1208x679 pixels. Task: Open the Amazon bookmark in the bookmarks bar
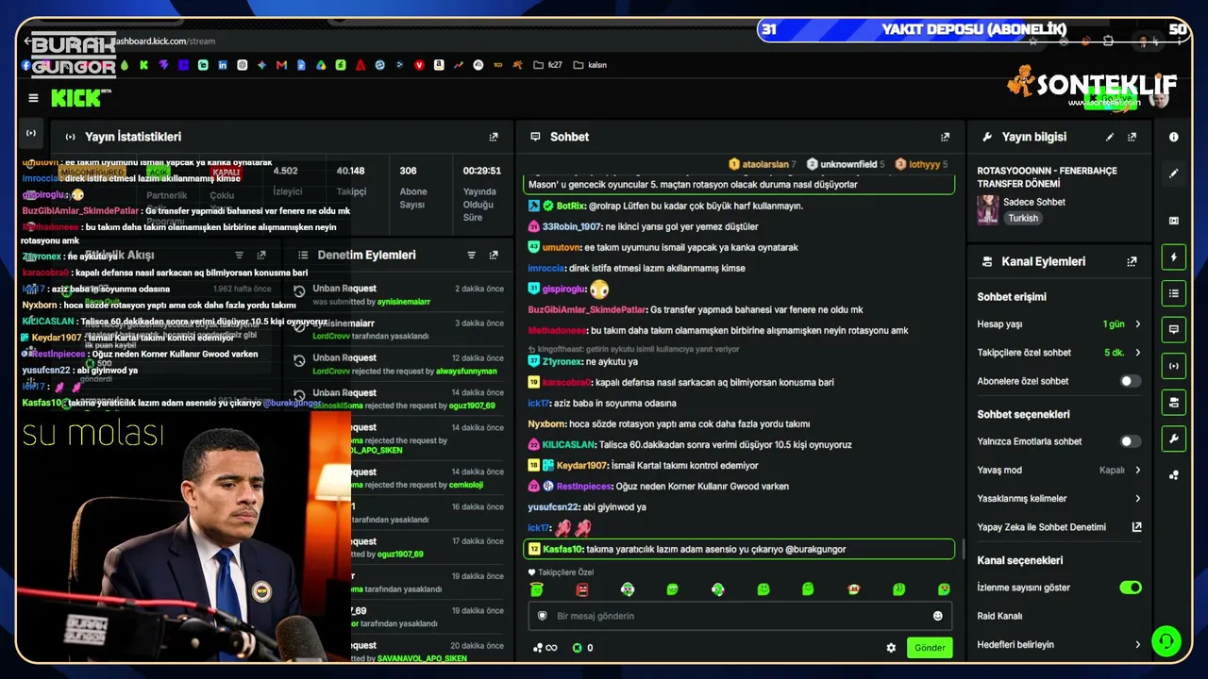439,65
